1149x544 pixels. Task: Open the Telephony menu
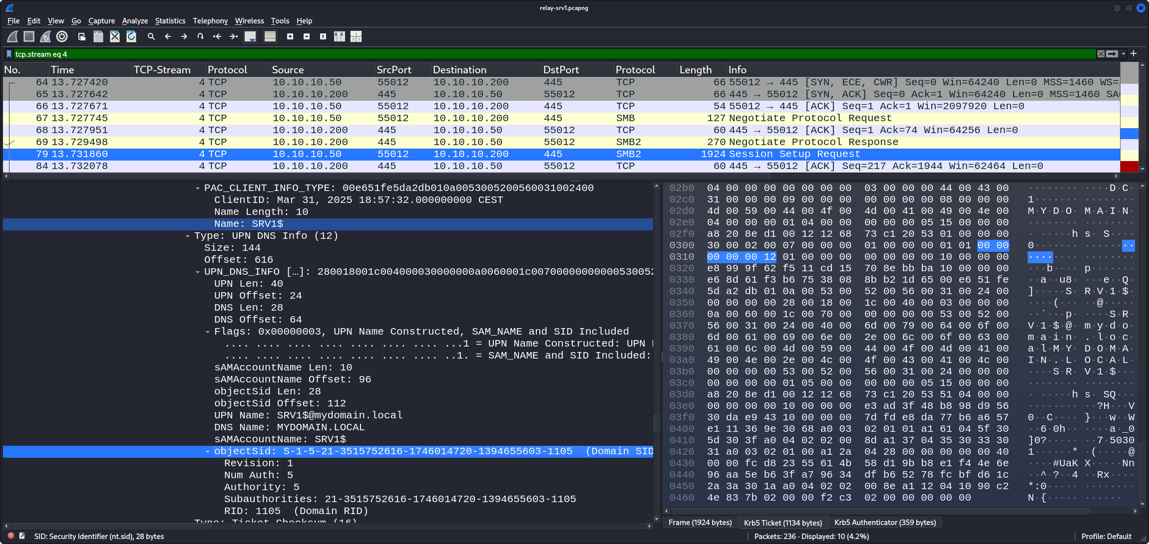[210, 20]
